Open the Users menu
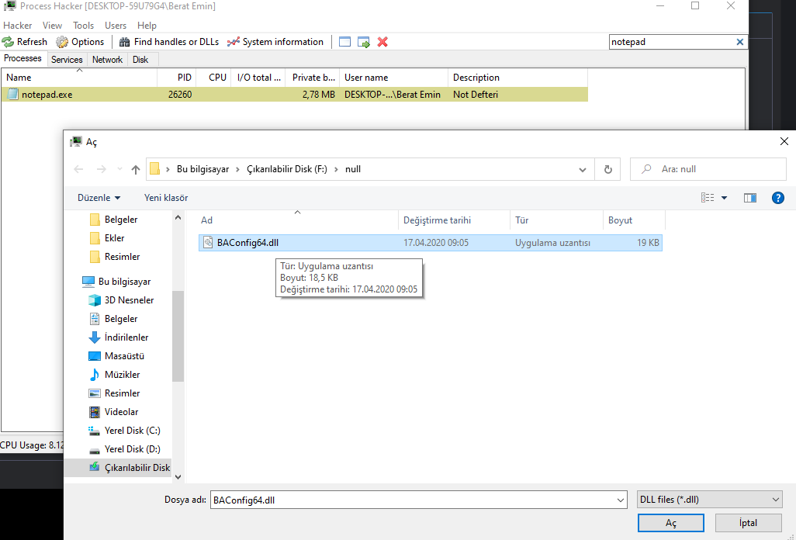Viewport: 796px width, 540px height. [x=116, y=26]
